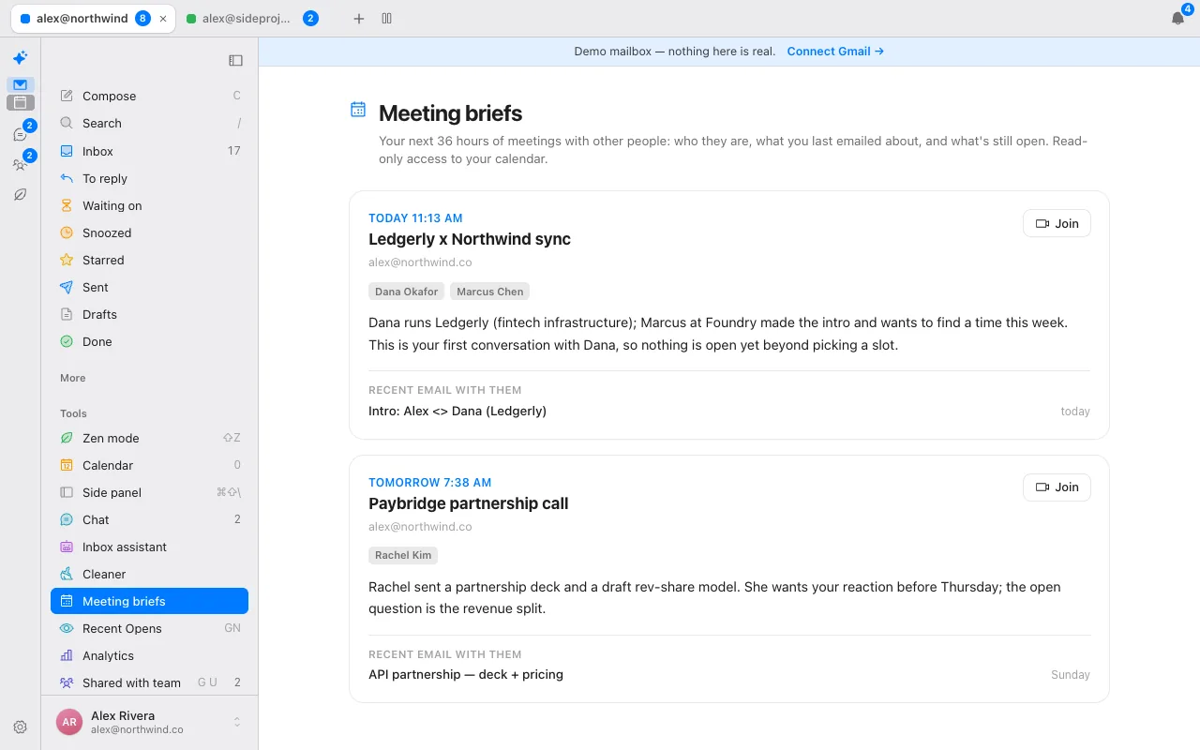Screen dimensions: 1200x750
Task: Open the Waiting on list
Action: pyautogui.click(x=150, y=205)
